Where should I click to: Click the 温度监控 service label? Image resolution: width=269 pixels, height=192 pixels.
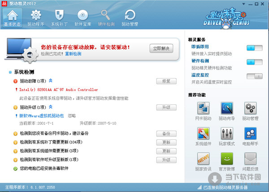pyautogui.click(x=200, y=75)
